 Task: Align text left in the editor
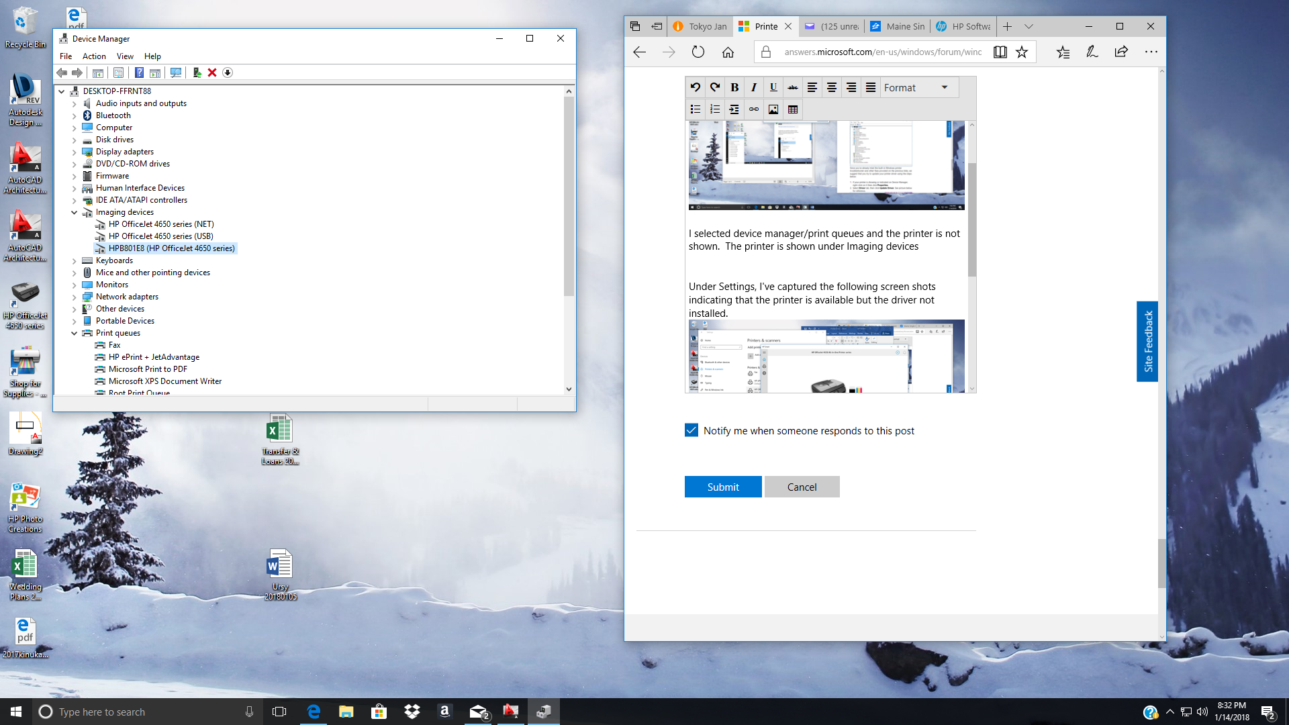[812, 87]
